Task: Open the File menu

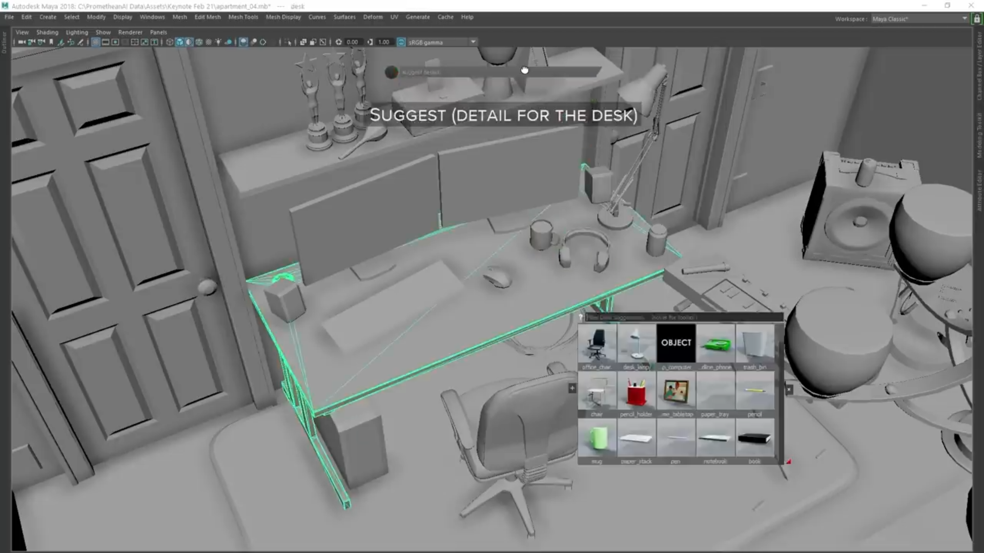Action: click(x=9, y=17)
